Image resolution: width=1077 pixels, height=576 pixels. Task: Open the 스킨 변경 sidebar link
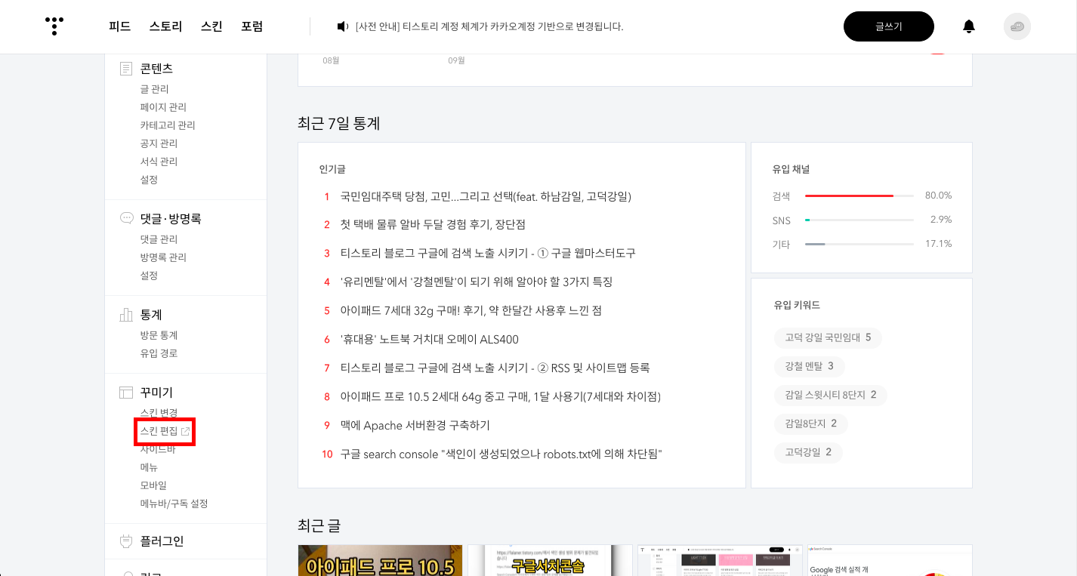tap(159, 412)
